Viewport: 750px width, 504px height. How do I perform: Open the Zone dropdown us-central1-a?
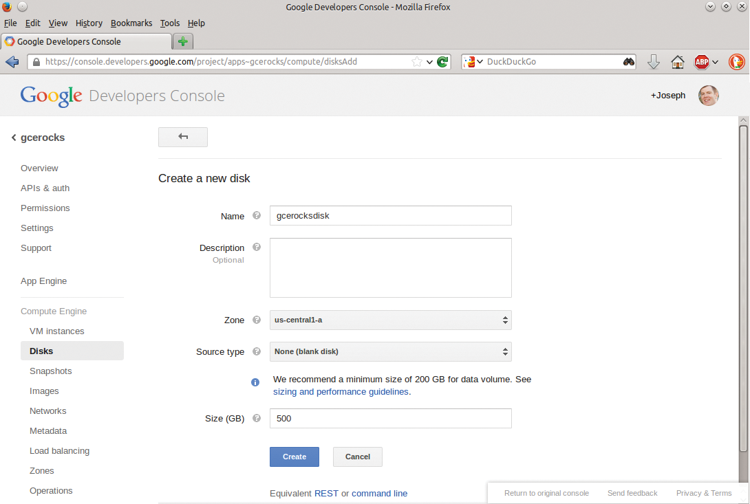391,320
